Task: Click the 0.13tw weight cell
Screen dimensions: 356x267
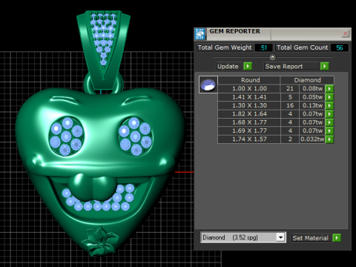Action: pyautogui.click(x=312, y=105)
